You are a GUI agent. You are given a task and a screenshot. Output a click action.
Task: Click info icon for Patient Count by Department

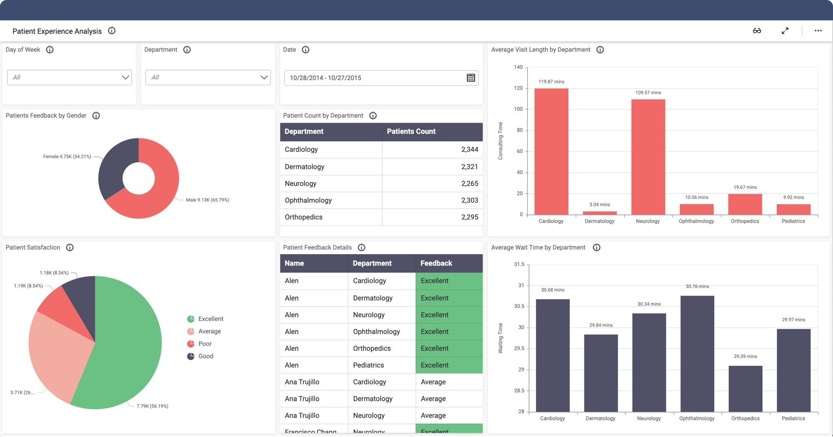click(373, 116)
